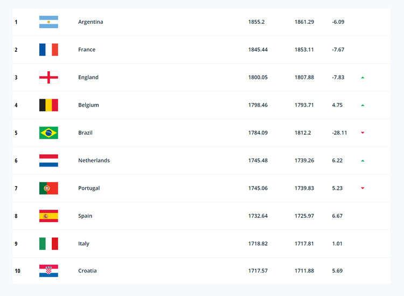Click the Argentina flag icon

pyautogui.click(x=48, y=22)
